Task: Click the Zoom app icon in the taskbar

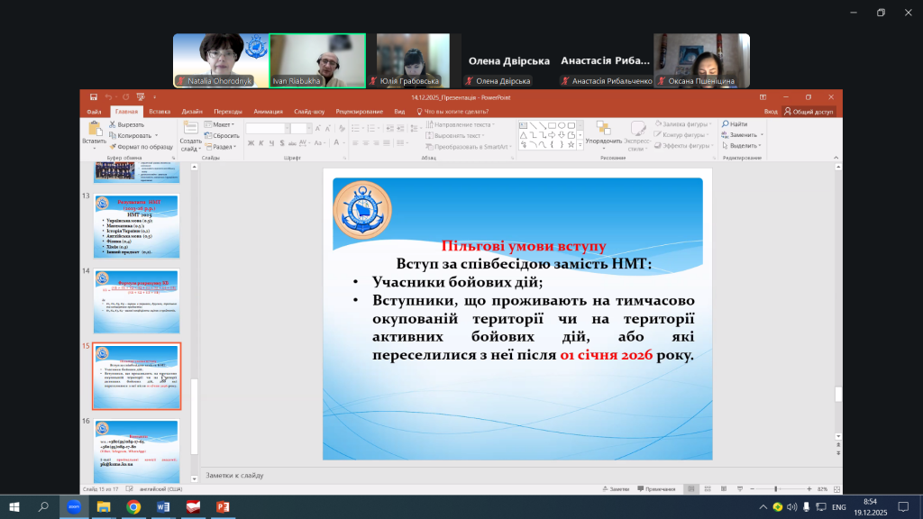Action: click(73, 507)
